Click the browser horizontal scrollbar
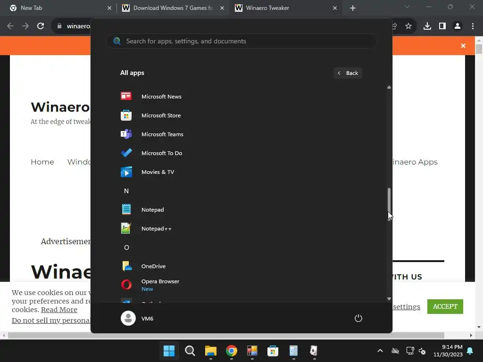The width and height of the screenshot is (483, 362). coord(226,335)
